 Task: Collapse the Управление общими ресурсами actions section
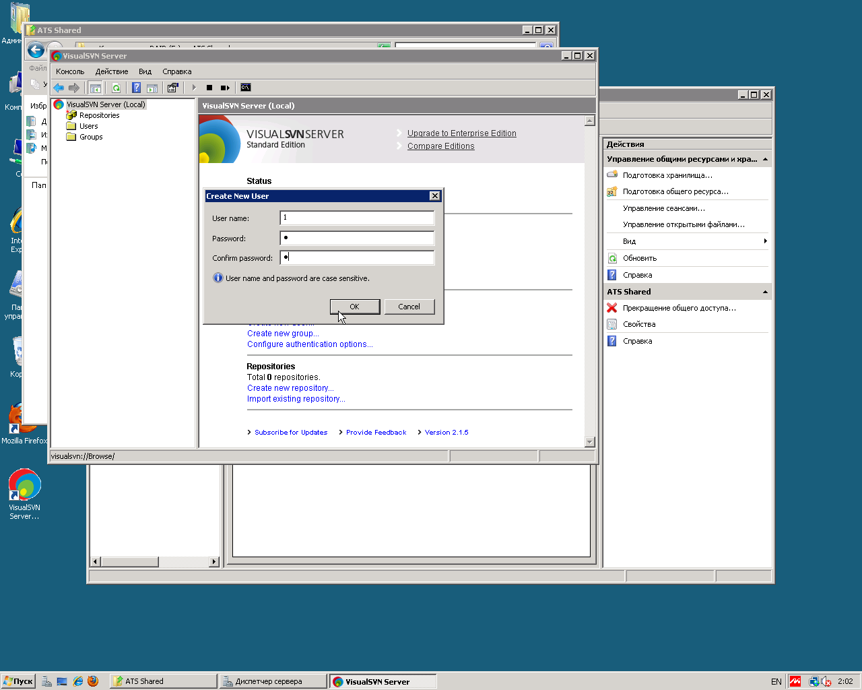point(765,160)
